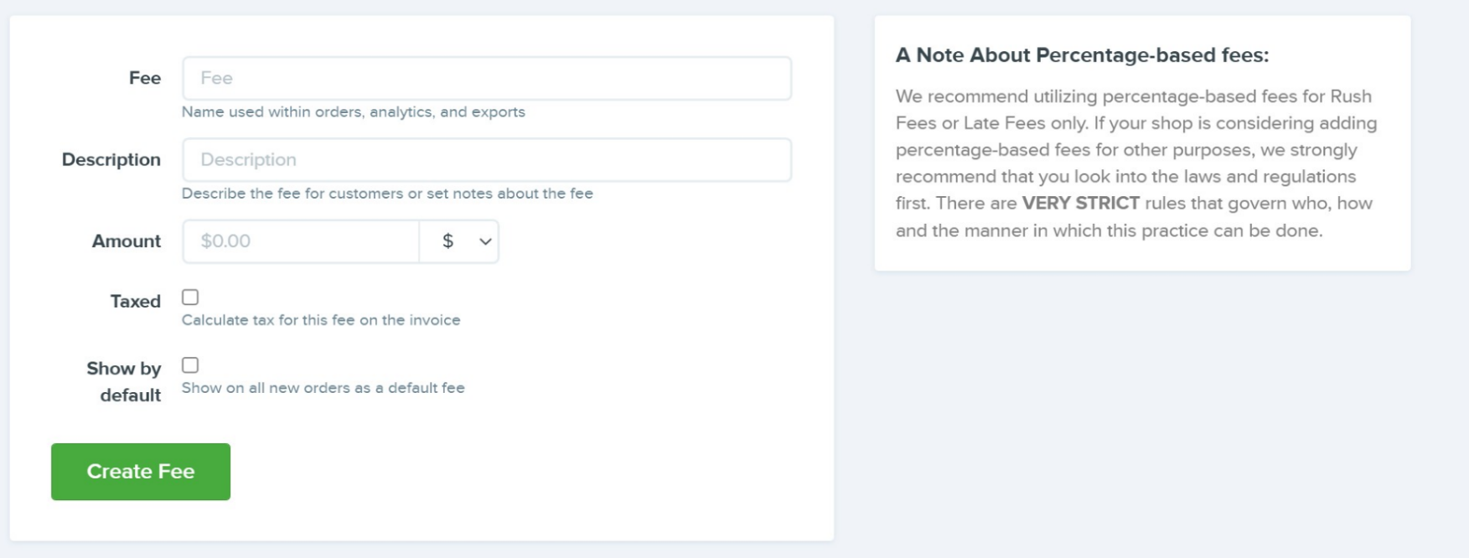1469x558 pixels.
Task: Click the Fee name input field
Action: tap(487, 78)
